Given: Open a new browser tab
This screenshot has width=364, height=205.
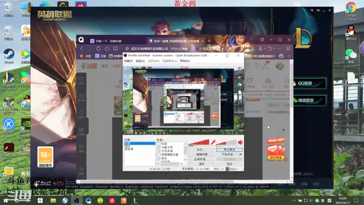Looking at the screenshot, I should (x=209, y=41).
